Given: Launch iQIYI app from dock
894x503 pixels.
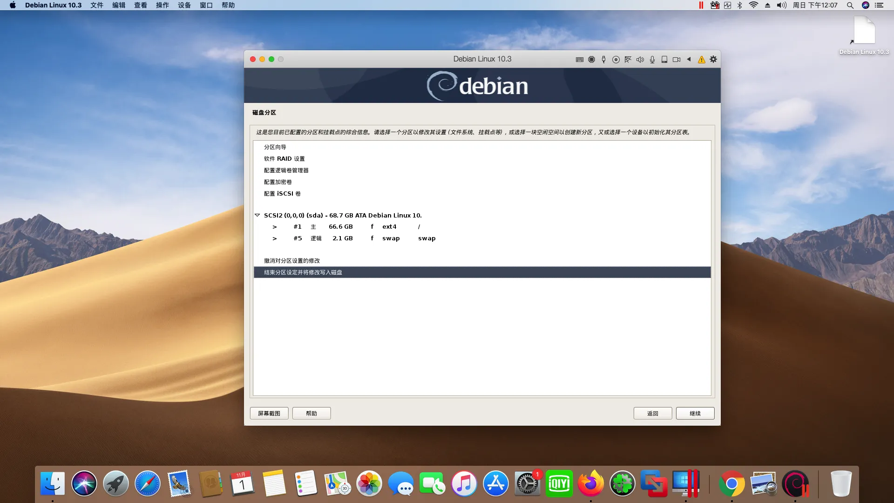Looking at the screenshot, I should pos(559,484).
